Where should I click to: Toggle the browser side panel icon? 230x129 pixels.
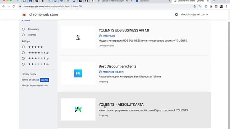tap(216, 6)
